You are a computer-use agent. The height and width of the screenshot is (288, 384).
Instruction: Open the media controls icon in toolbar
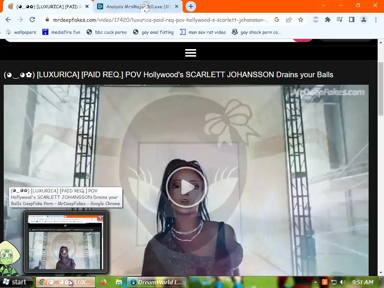point(340,19)
